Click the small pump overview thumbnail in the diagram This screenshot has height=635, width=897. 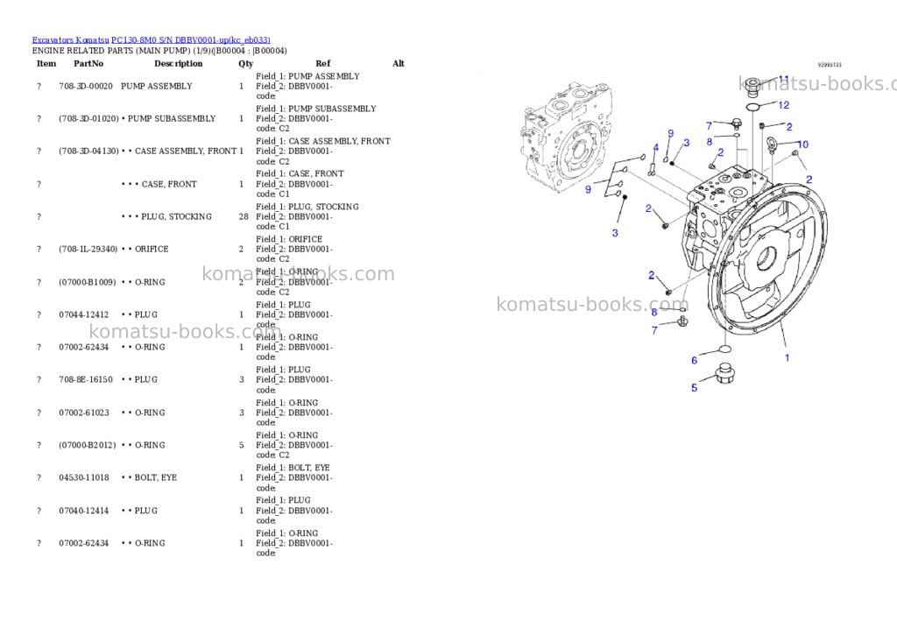(568, 137)
